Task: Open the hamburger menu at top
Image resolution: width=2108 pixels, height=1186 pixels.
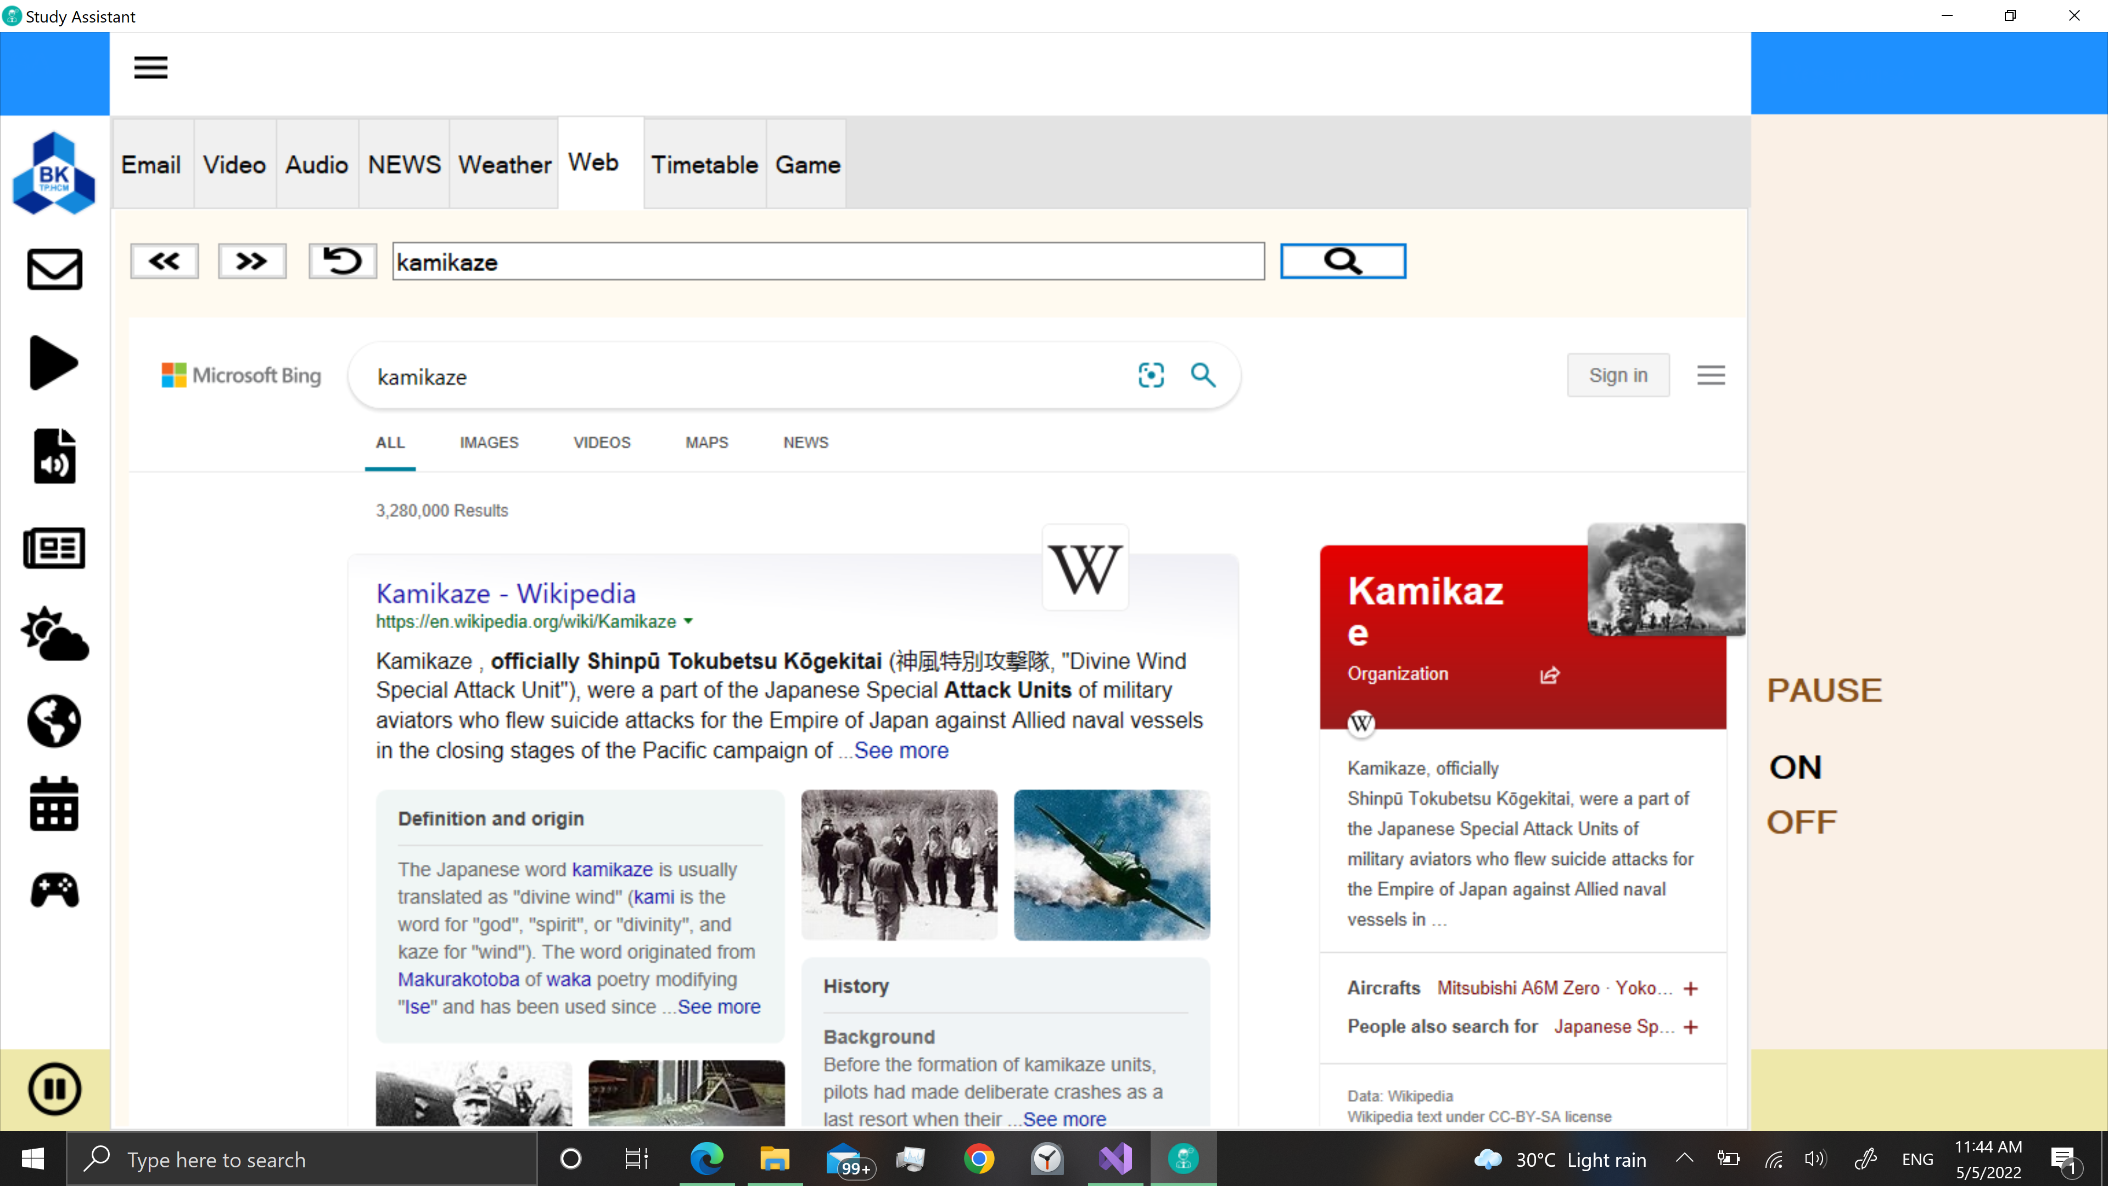Action: coord(150,67)
